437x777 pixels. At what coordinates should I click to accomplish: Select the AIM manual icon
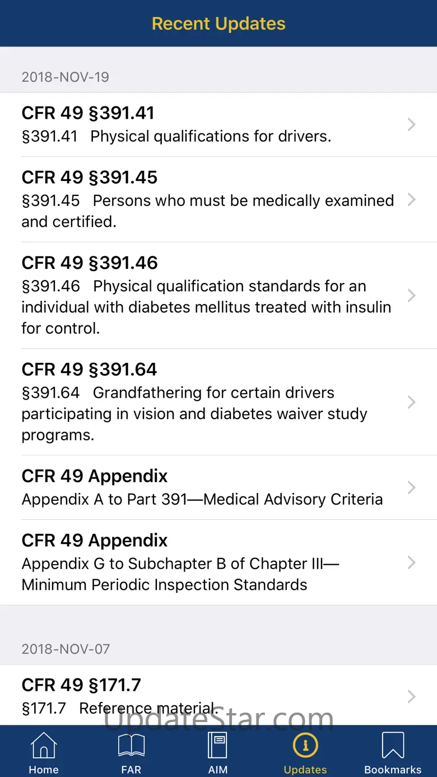tap(218, 746)
